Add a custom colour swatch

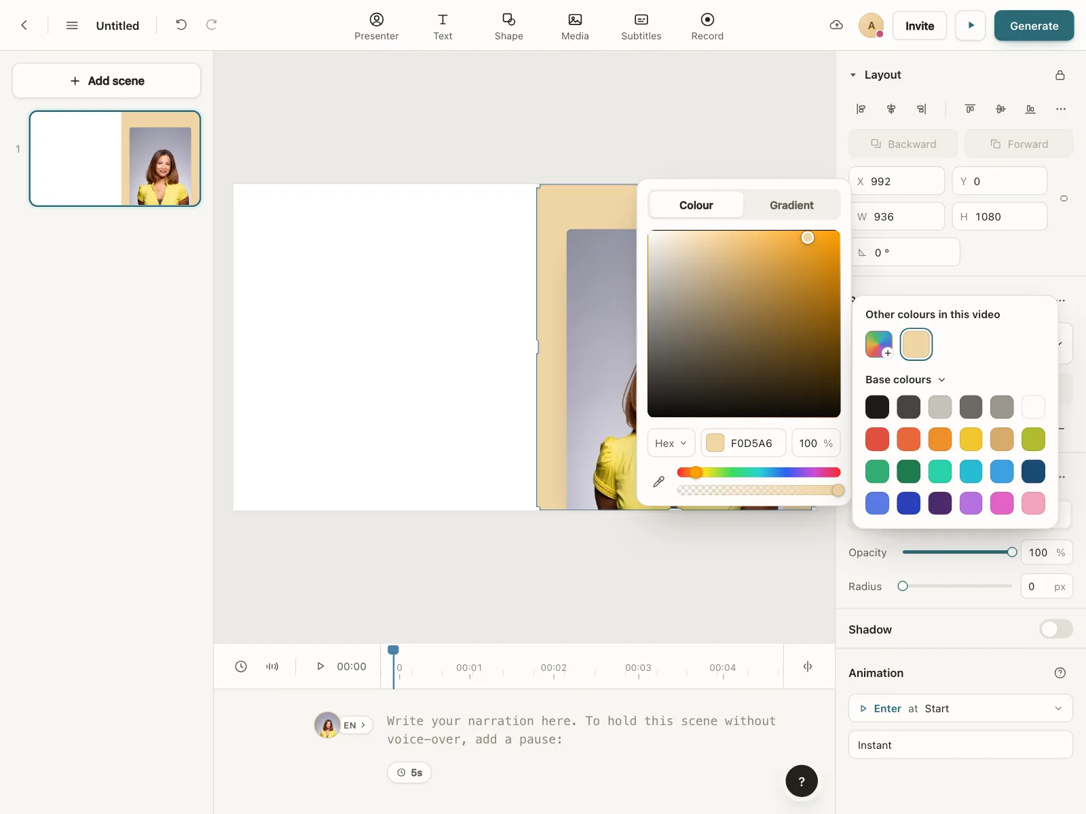pyautogui.click(x=879, y=345)
